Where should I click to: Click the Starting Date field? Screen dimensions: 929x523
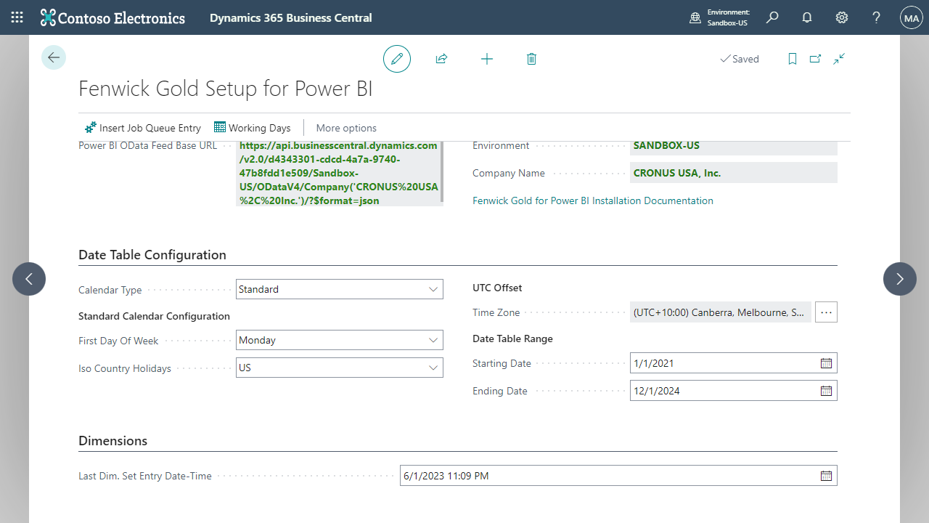coord(734,363)
